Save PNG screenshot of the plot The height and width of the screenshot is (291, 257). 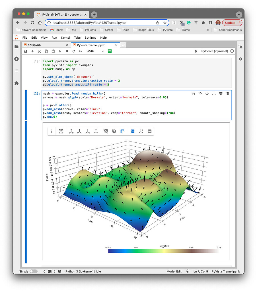tap(149, 131)
